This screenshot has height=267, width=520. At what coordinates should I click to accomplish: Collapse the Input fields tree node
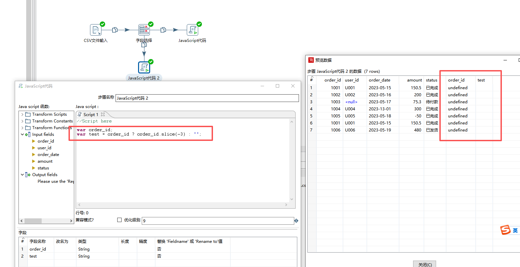pos(22,135)
